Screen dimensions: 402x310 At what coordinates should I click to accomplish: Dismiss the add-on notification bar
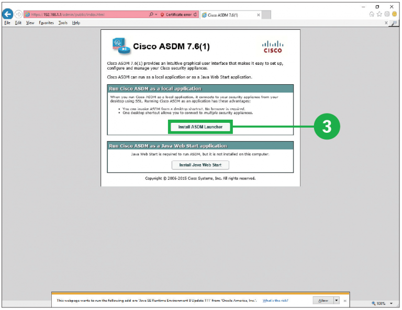pyautogui.click(x=345, y=301)
